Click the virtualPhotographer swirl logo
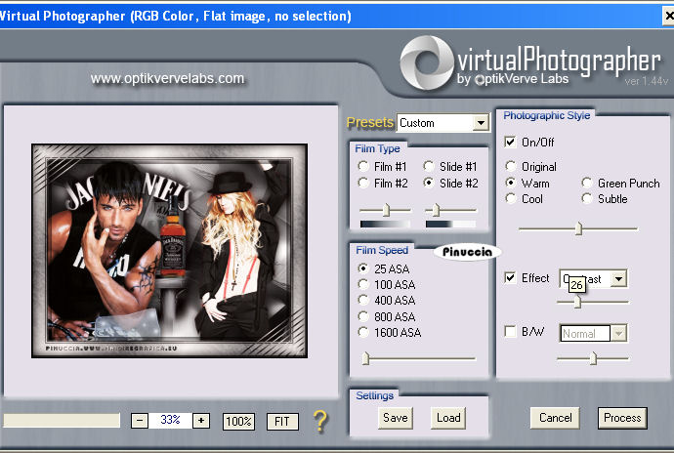674x453 pixels. pos(427,62)
